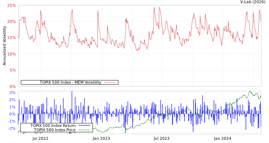Image resolution: width=269 pixels, height=143 pixels.
Task: Select the -1% return axis label
Action: pyautogui.click(x=12, y=121)
